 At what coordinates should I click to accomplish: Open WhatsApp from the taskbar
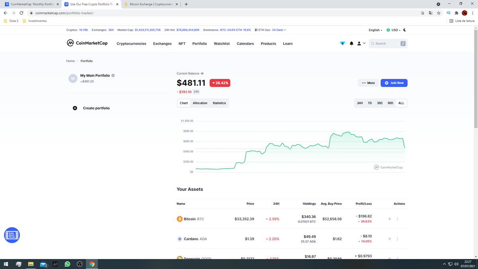(67, 264)
